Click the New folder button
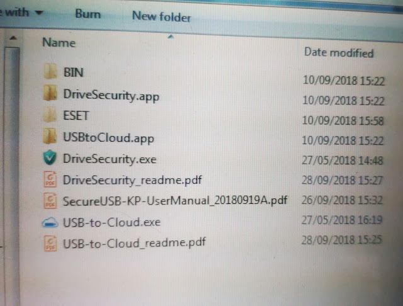This screenshot has height=306, width=403. (161, 17)
